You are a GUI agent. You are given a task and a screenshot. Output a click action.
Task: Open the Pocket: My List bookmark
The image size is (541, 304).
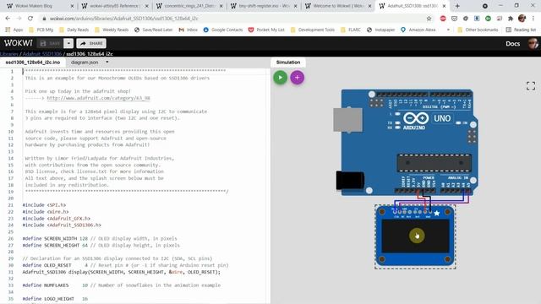click(266, 30)
